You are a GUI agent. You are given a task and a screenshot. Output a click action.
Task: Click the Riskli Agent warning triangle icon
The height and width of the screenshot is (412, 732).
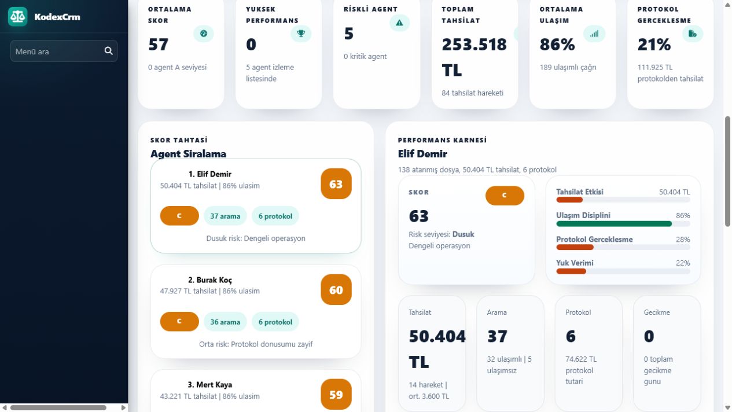pos(399,23)
